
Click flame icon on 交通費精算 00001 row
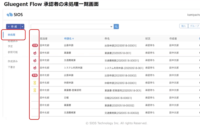point(35,60)
